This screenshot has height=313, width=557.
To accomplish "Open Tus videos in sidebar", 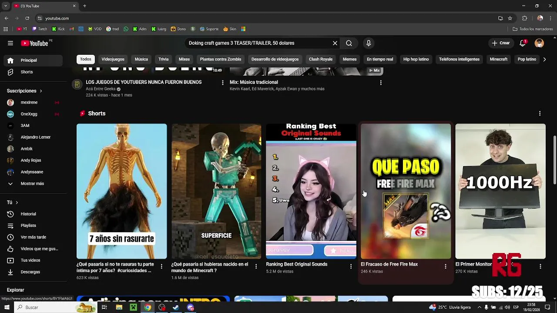I will click(33, 260).
